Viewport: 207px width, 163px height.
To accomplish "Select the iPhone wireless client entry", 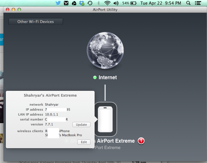I will click(x=58, y=131).
